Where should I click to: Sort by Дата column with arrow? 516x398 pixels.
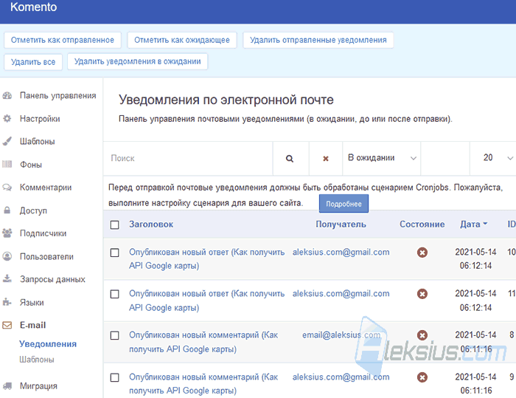473,224
